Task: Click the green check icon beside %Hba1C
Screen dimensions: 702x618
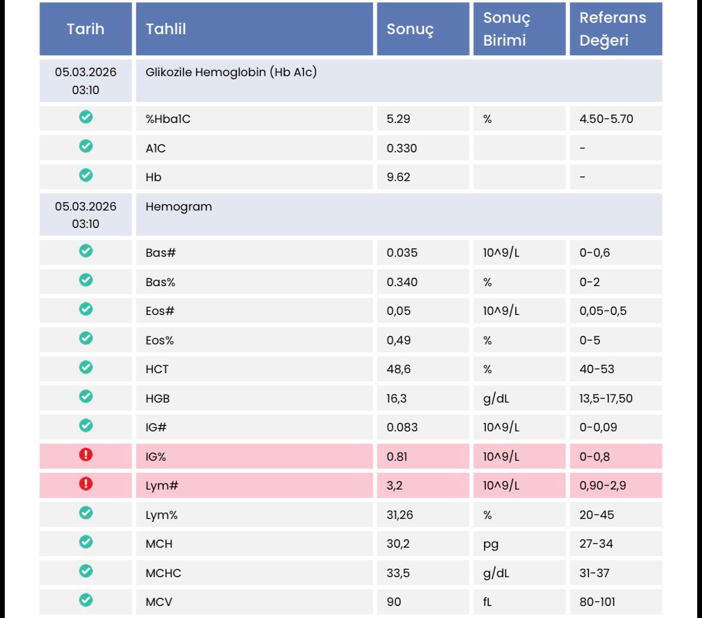Action: pyautogui.click(x=86, y=118)
